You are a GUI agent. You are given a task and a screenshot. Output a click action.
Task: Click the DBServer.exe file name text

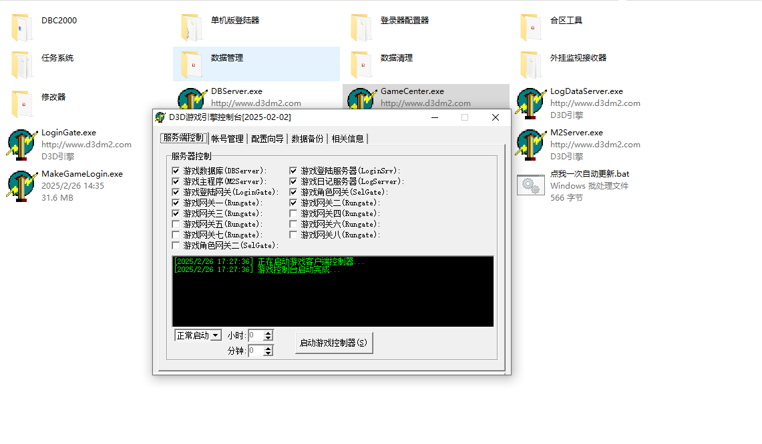(236, 91)
